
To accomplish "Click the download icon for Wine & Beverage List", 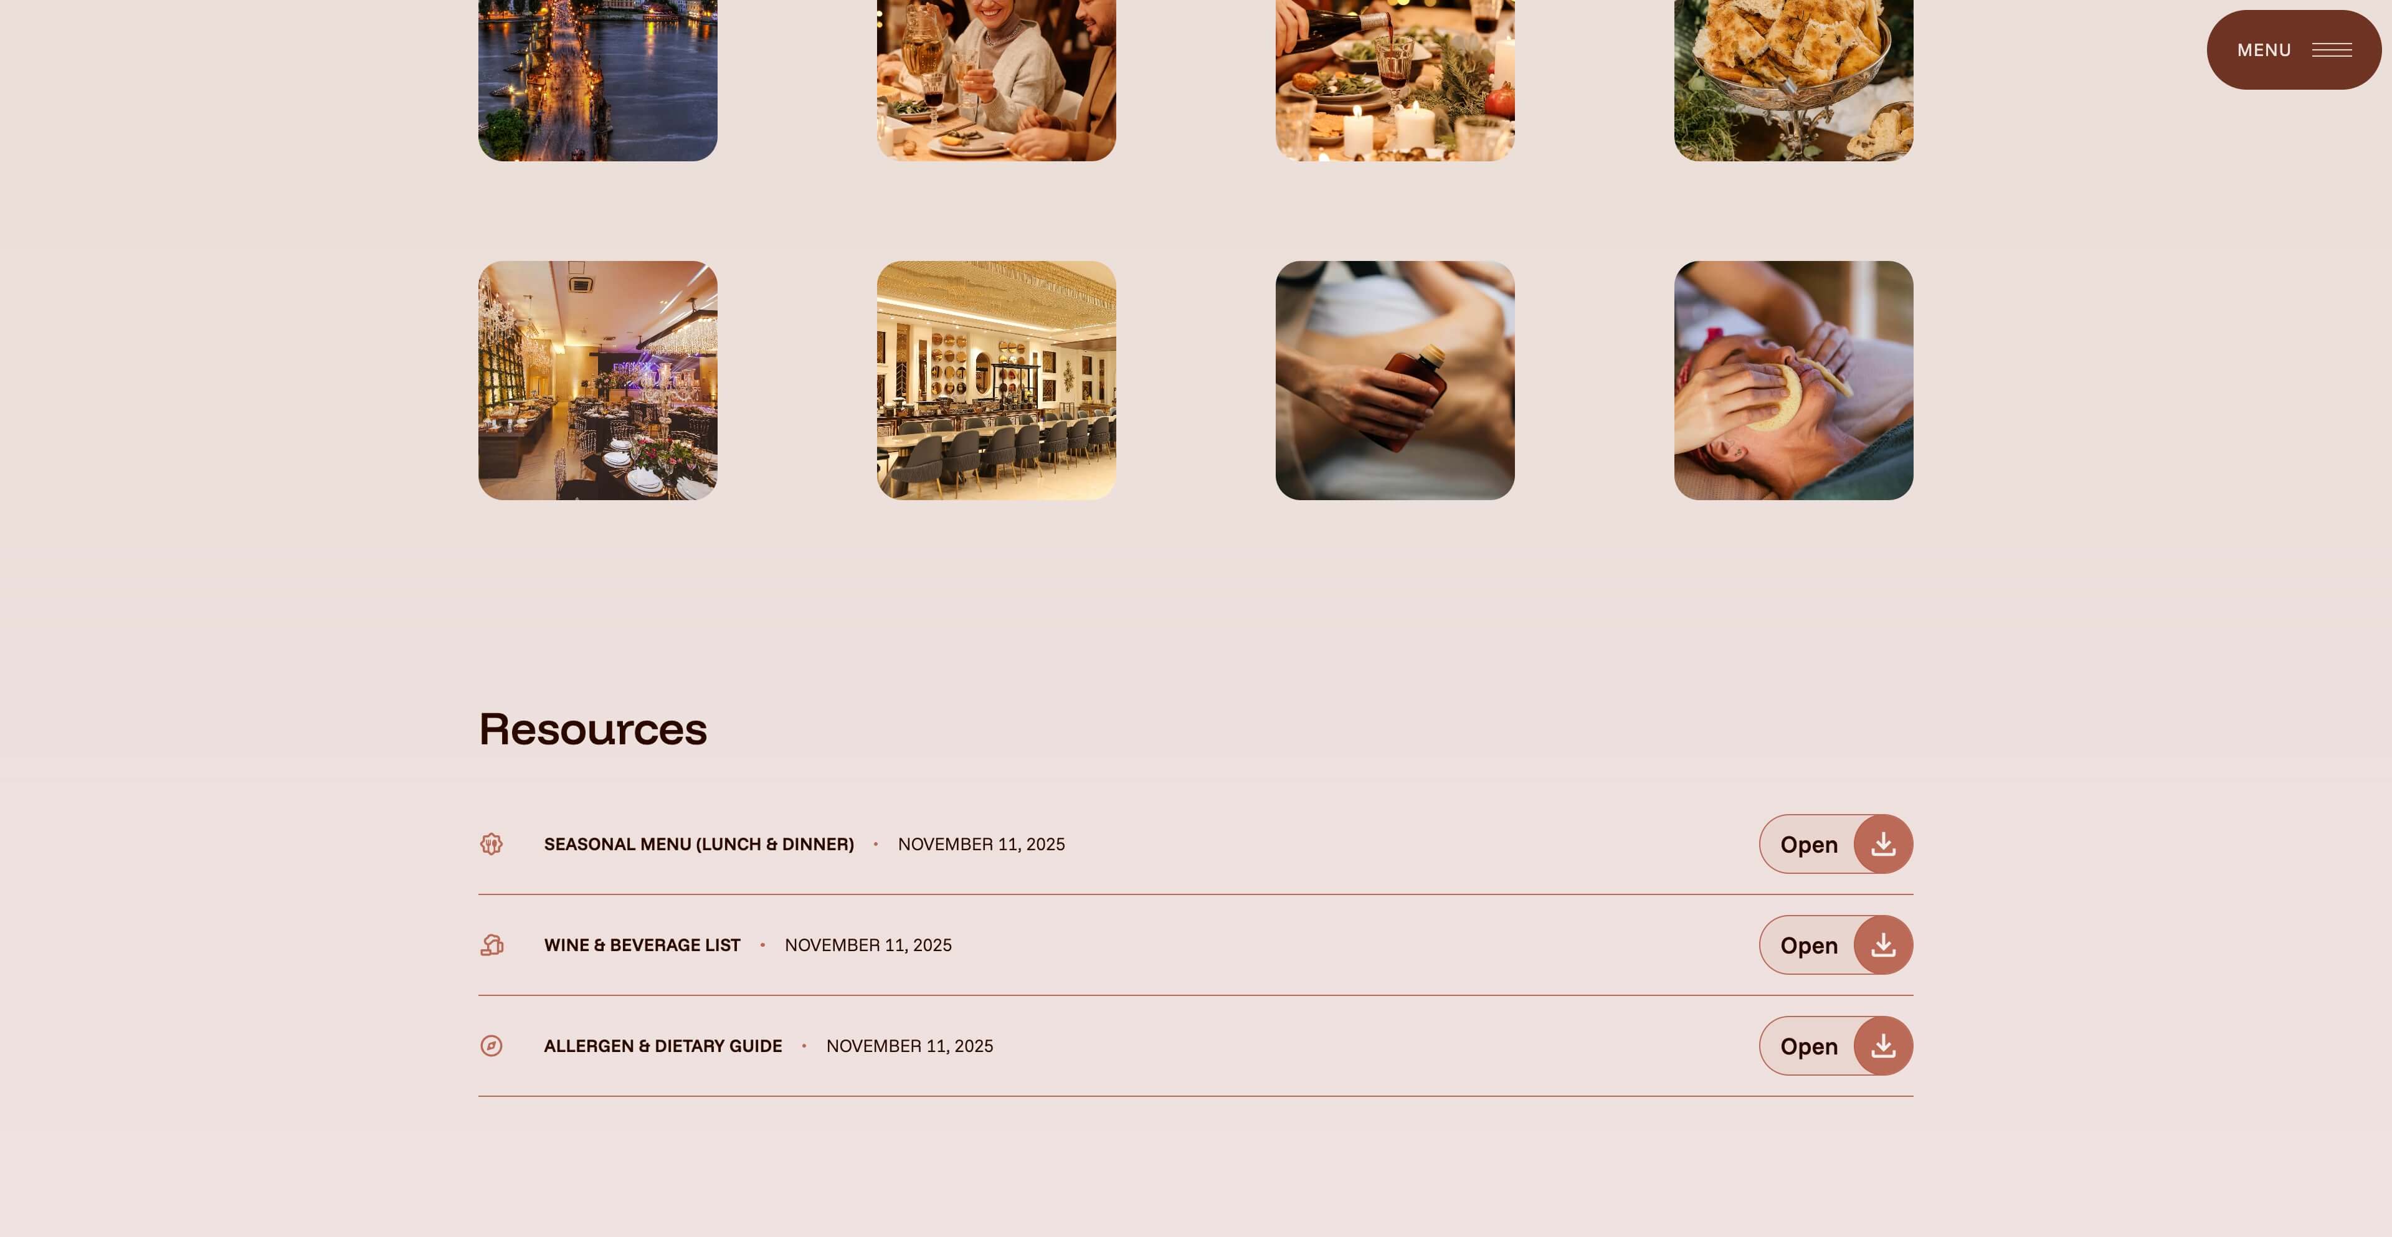I will [x=1882, y=946].
